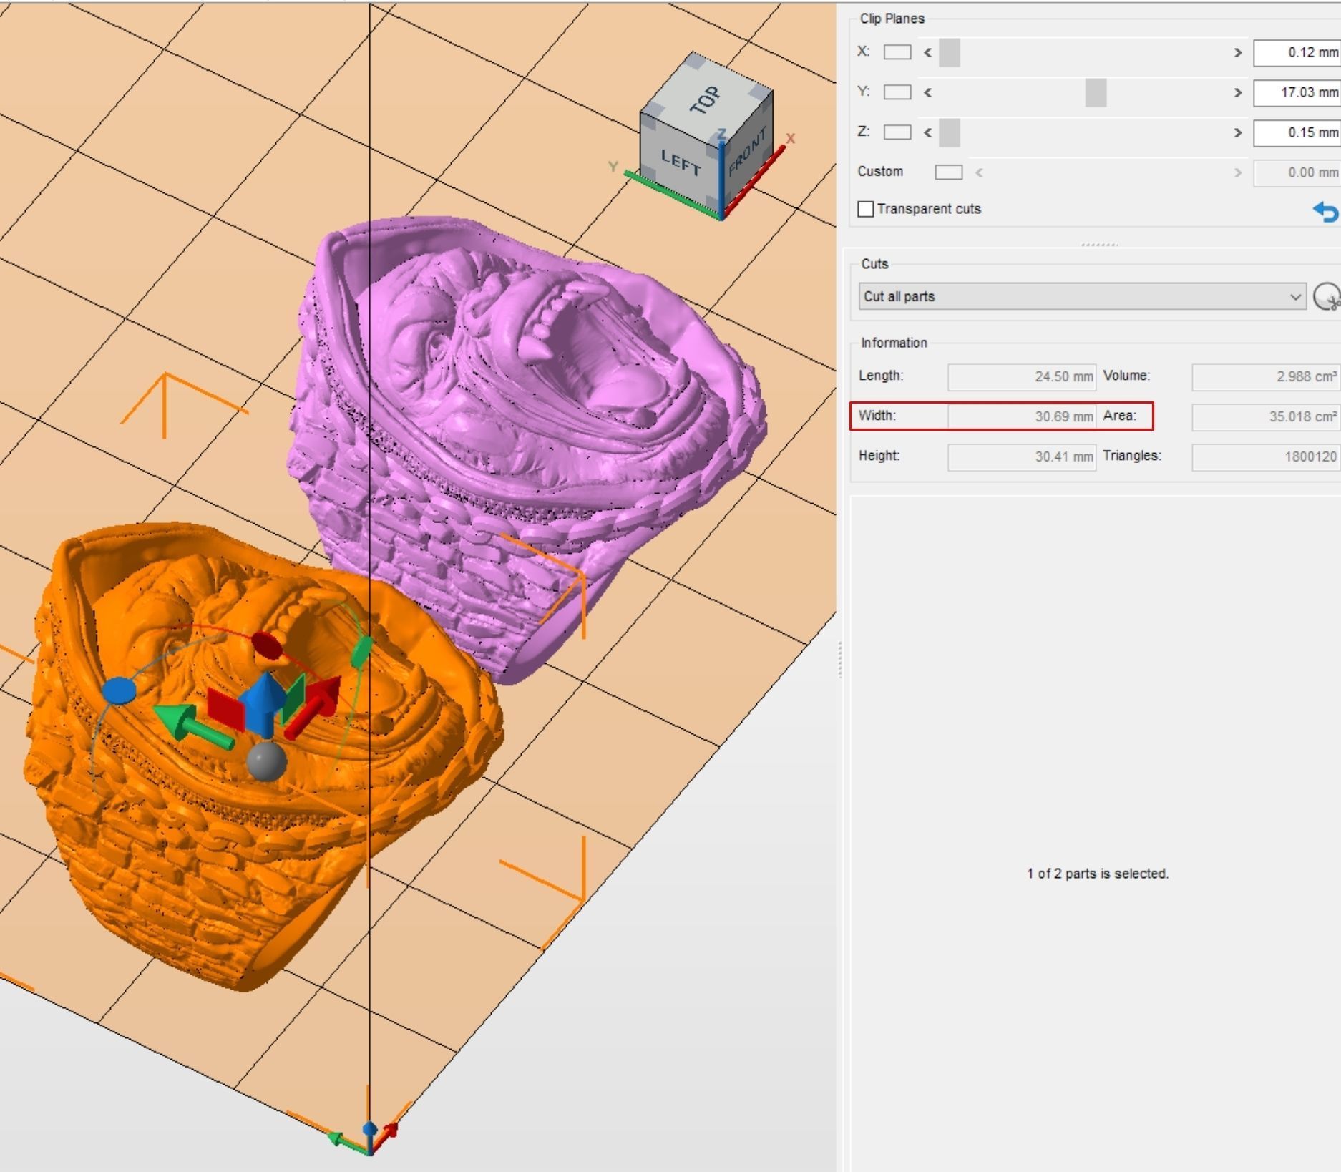Click the Z value field 0.15 mm
Viewport: 1341px width, 1172px height.
pos(1297,132)
